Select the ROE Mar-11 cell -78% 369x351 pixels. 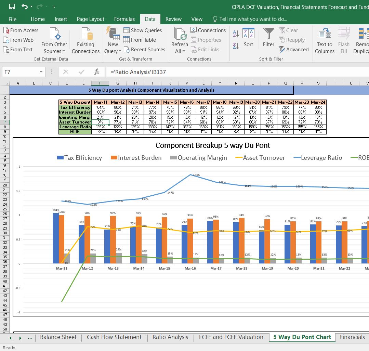click(x=100, y=132)
